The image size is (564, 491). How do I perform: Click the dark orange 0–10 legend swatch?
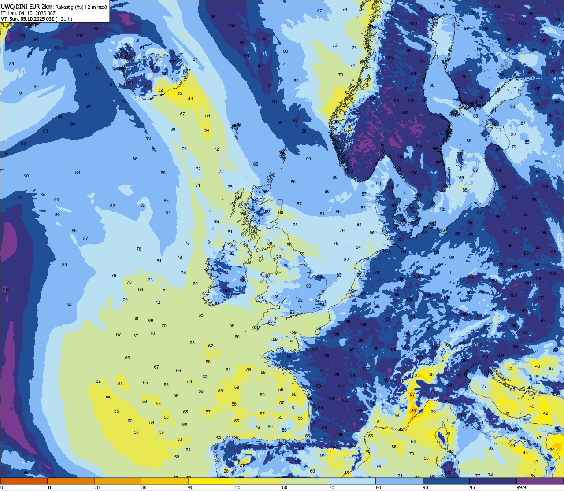tap(24, 481)
